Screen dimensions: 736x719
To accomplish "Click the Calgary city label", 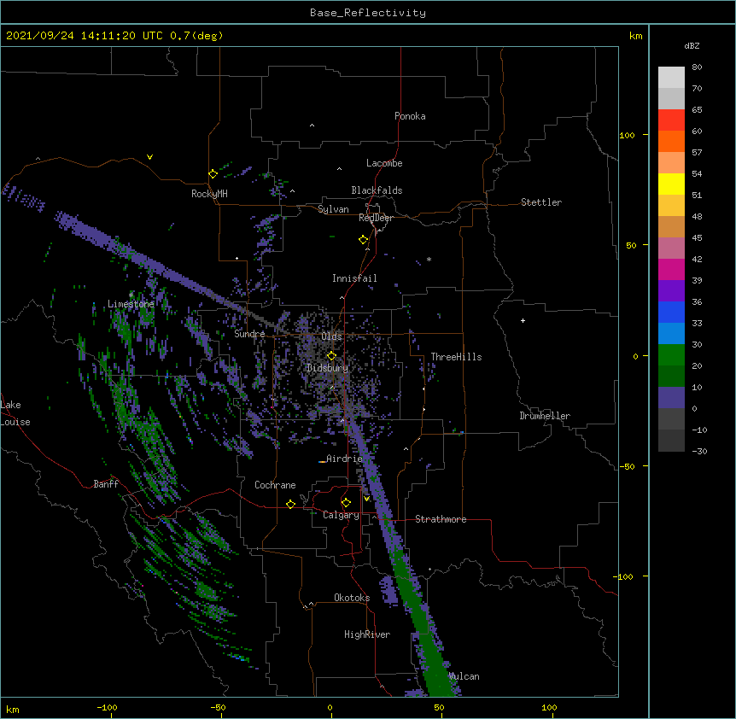I will (x=341, y=515).
